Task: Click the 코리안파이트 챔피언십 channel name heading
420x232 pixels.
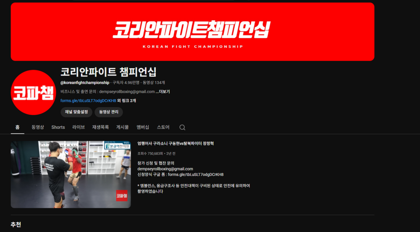Action: [108, 72]
